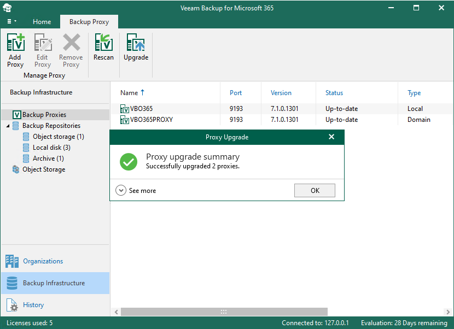Minimize the Veeam Backup window

coord(391,8)
